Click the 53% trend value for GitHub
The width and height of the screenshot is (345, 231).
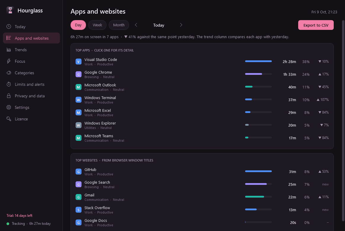(x=323, y=172)
